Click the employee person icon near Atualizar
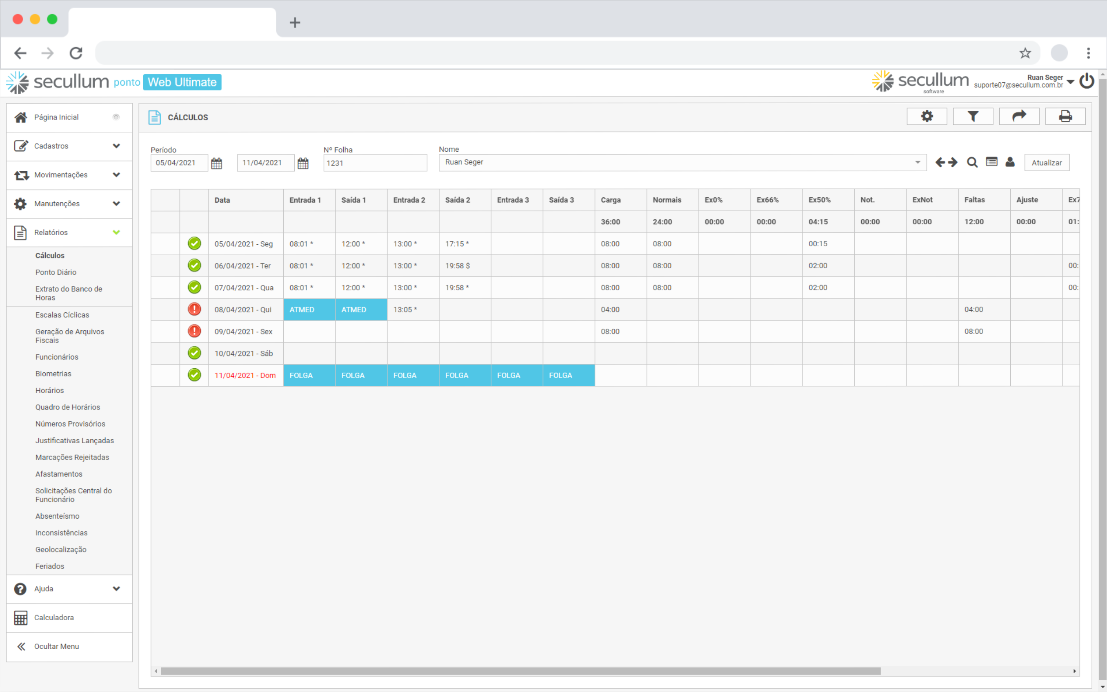The image size is (1107, 692). pos(1010,162)
